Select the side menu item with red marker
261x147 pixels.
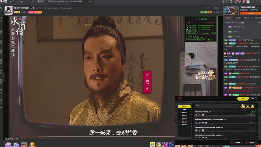(184, 122)
